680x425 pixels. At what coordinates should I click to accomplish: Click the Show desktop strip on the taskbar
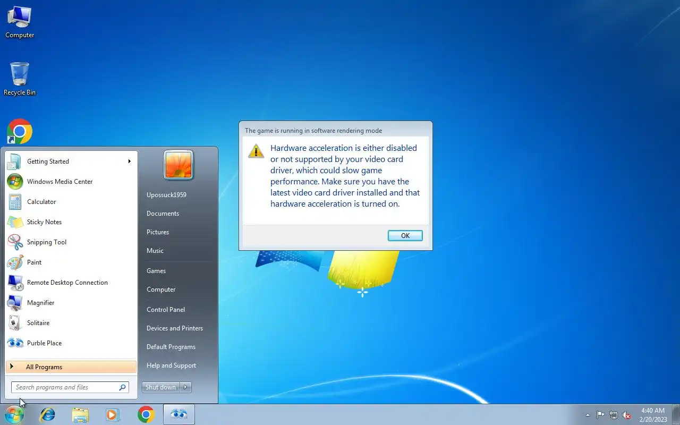point(676,414)
